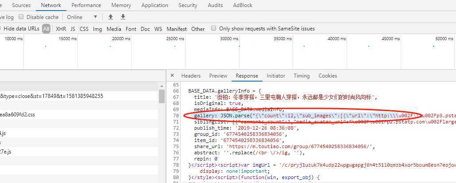
Task: Click the isOriginal: true line
Action: tap(219, 103)
